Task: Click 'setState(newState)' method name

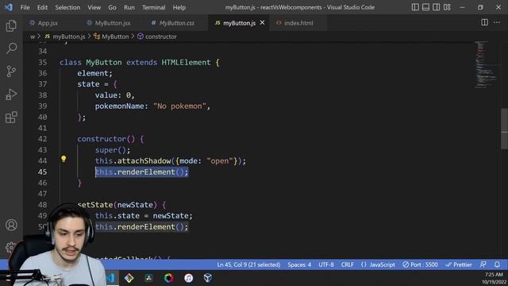Action: point(117,205)
